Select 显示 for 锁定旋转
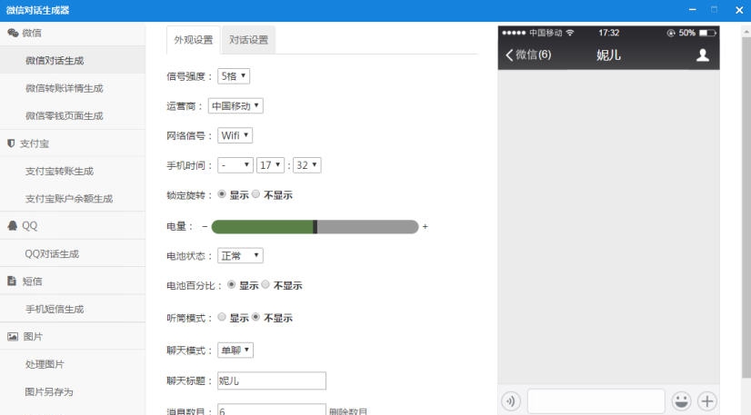751x415 pixels. pos(222,194)
